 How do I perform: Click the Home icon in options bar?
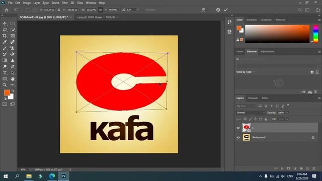click(7, 10)
